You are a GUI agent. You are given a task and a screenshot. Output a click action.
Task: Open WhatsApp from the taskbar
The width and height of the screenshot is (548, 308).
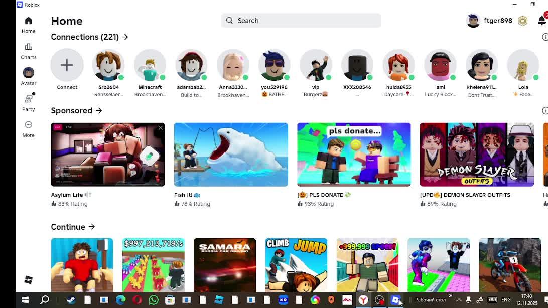coord(154,300)
